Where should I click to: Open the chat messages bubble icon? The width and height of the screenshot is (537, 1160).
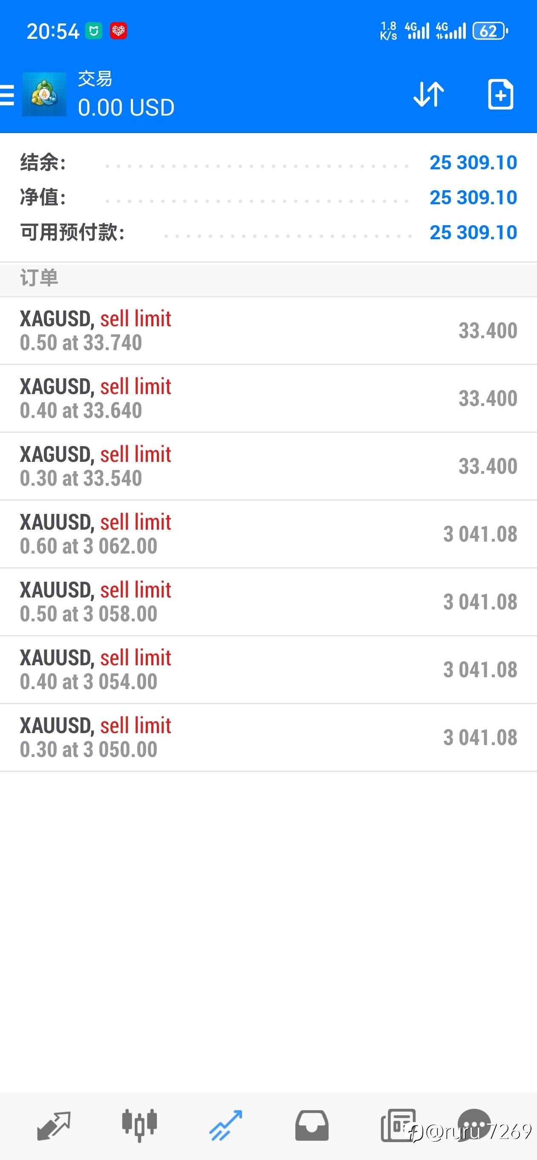474,1125
